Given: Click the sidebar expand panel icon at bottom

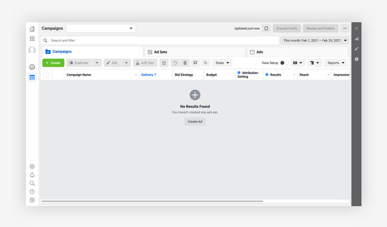Looking at the screenshot, I should (x=32, y=200).
